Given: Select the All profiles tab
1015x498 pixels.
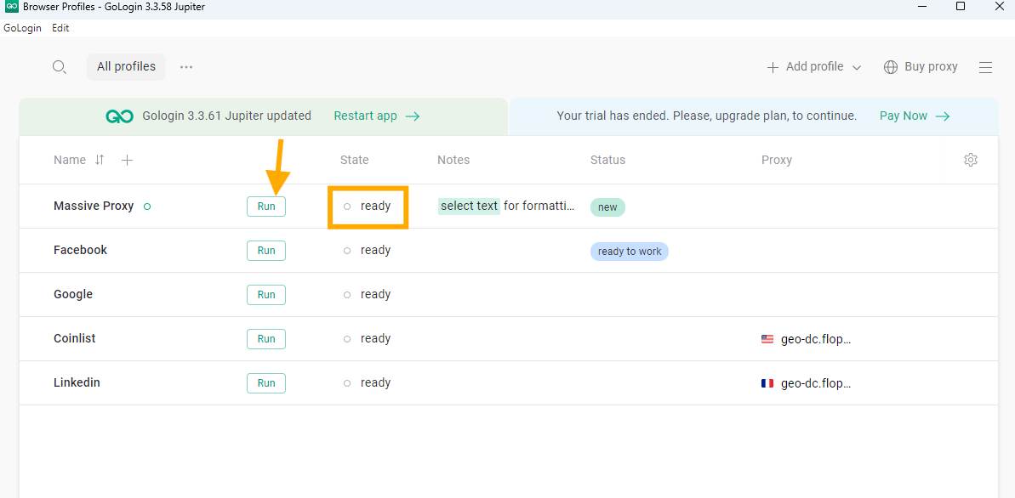Looking at the screenshot, I should tap(126, 66).
